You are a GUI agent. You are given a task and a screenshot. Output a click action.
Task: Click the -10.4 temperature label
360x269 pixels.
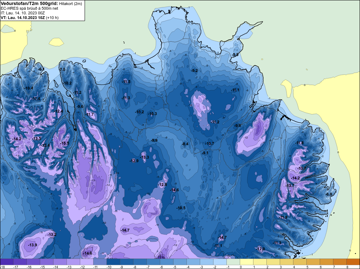(29, 88)
